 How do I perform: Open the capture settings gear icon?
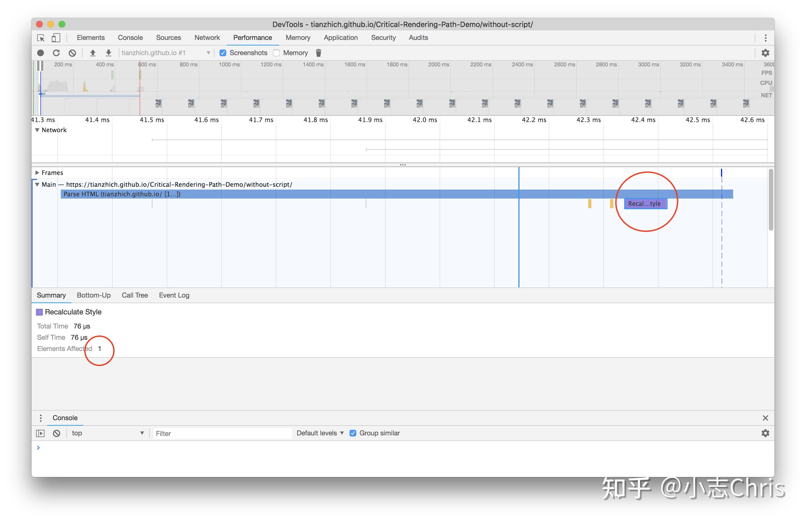point(765,53)
